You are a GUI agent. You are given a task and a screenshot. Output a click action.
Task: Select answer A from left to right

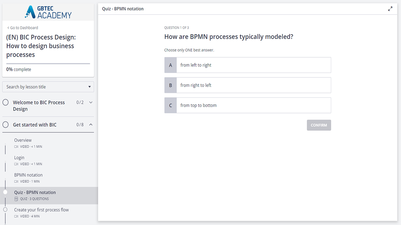pyautogui.click(x=248, y=65)
